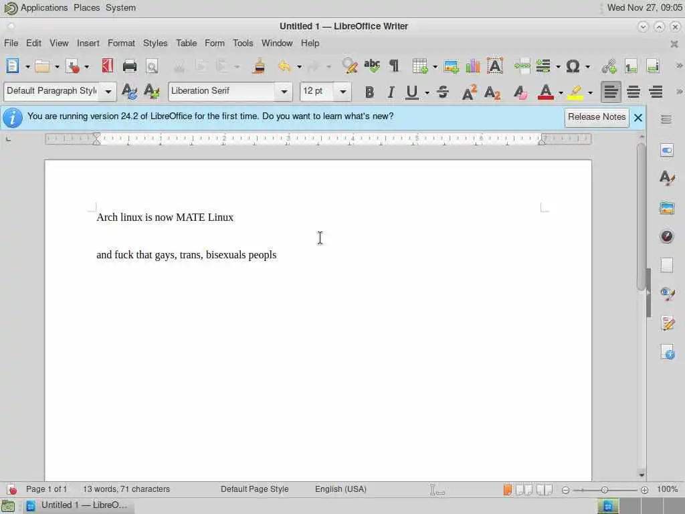
Task: Expand the Open recent files arrow
Action: (57, 67)
